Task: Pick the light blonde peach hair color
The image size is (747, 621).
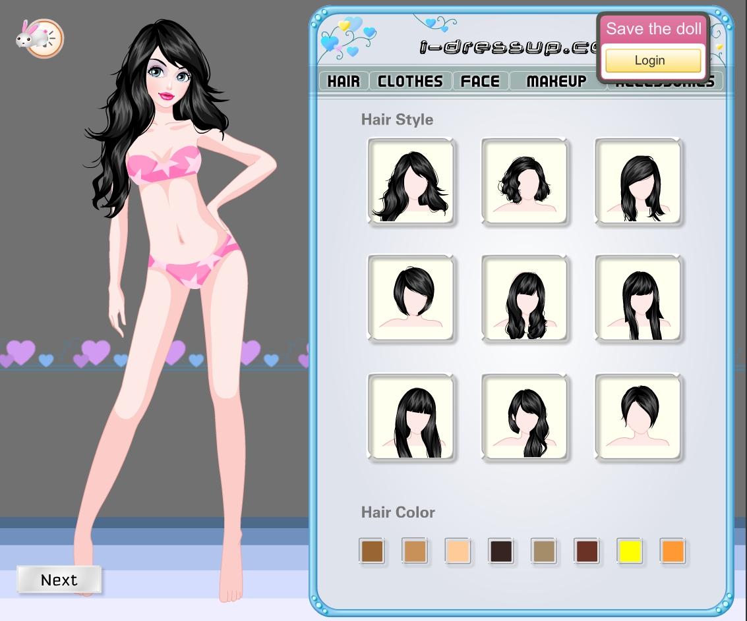Action: (458, 551)
